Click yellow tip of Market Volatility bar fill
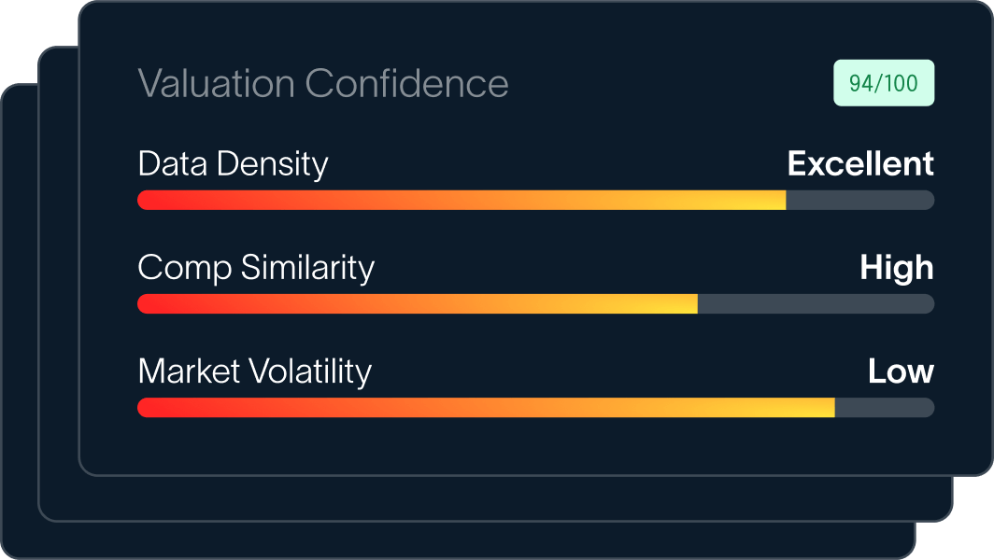Image resolution: width=994 pixels, height=560 pixels. coord(823,407)
